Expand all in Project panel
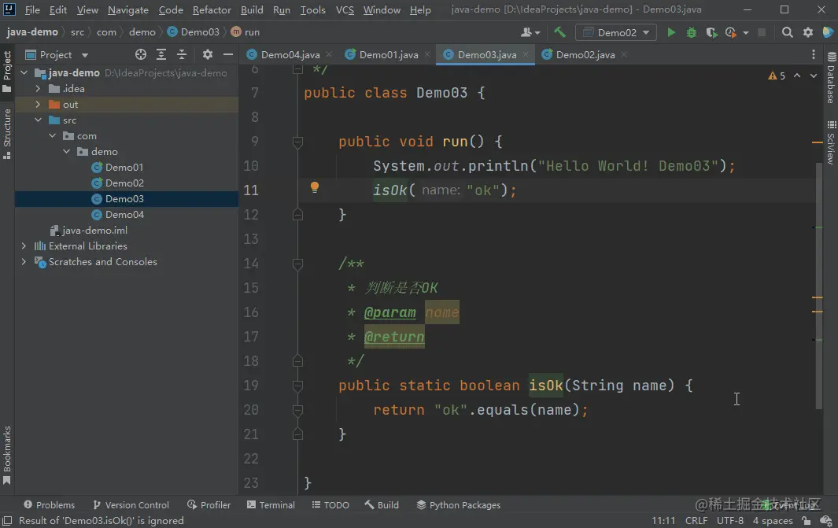Image resolution: width=838 pixels, height=528 pixels. (x=161, y=54)
